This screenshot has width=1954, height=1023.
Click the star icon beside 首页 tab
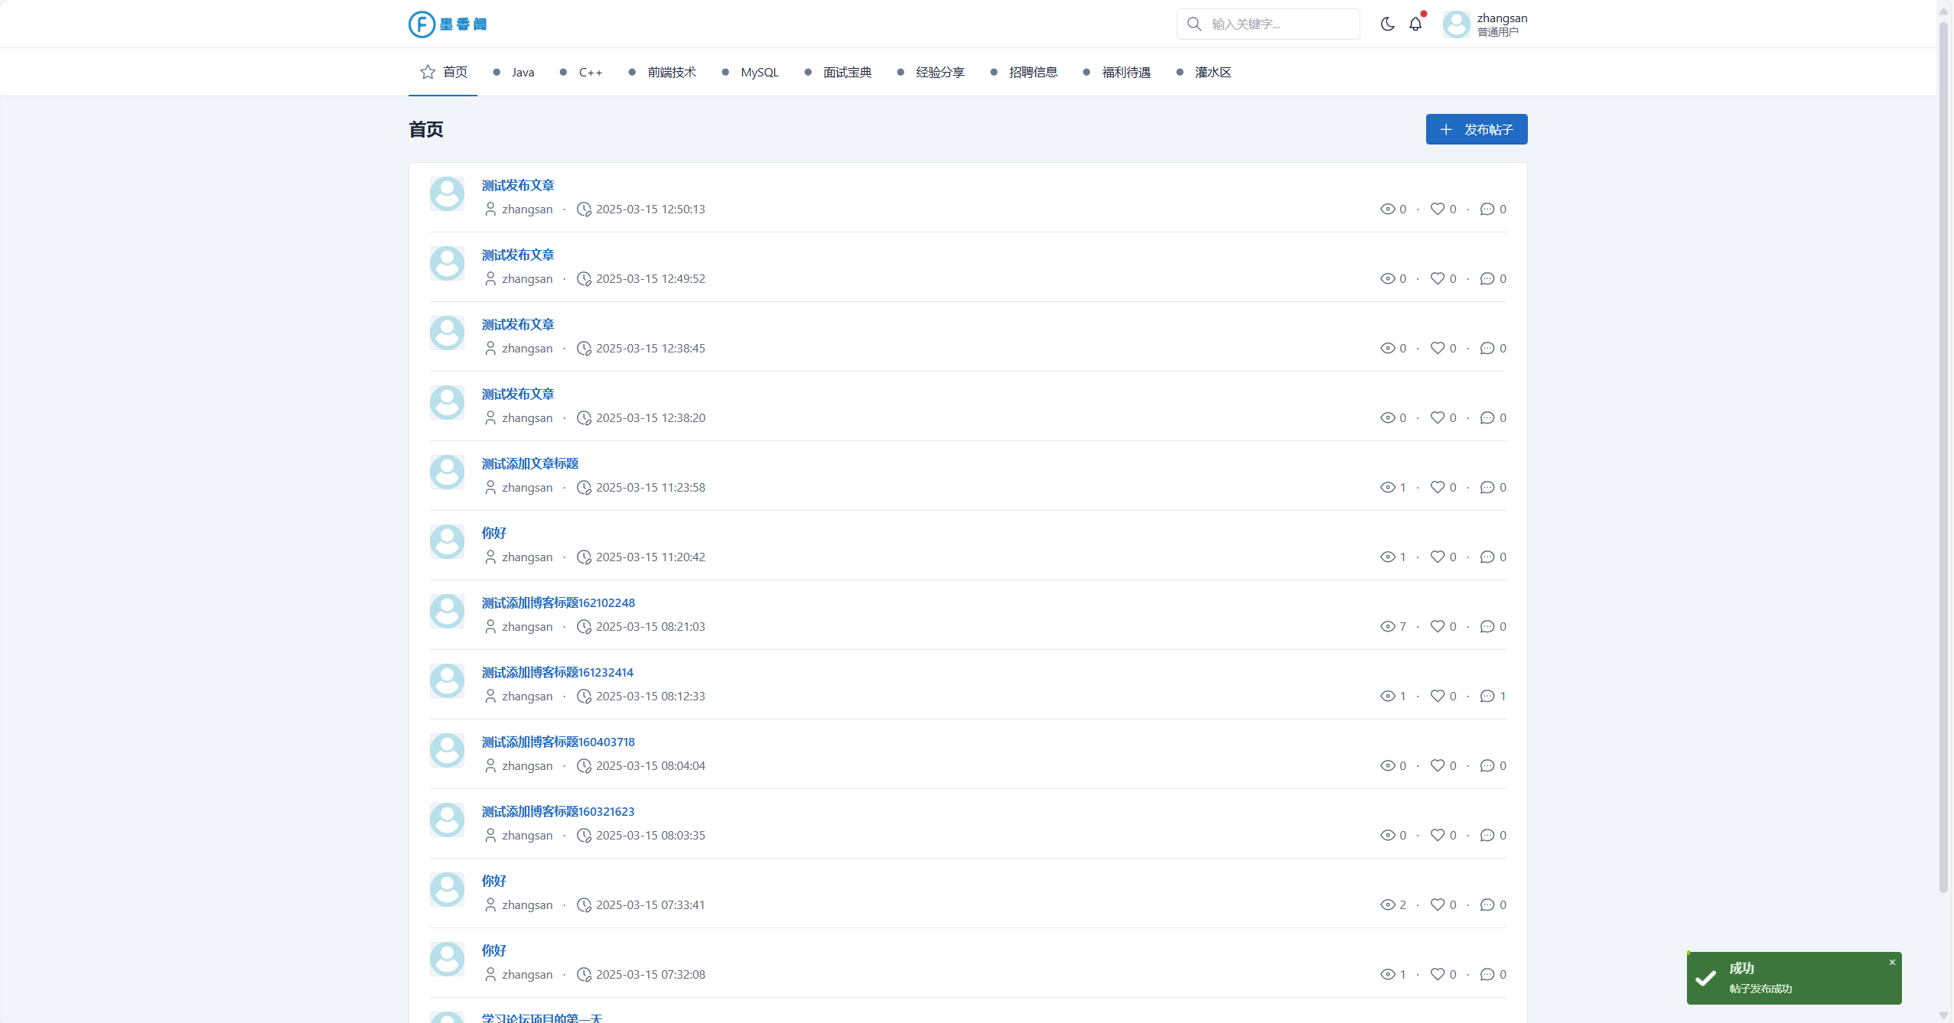coord(428,72)
